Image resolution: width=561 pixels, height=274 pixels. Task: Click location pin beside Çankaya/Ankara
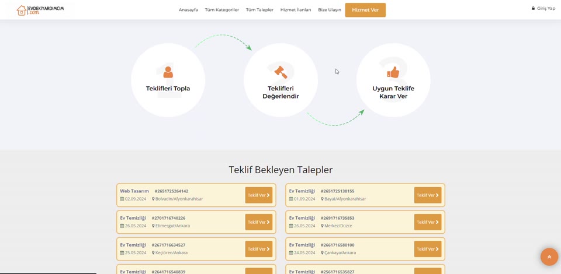coord(323,252)
